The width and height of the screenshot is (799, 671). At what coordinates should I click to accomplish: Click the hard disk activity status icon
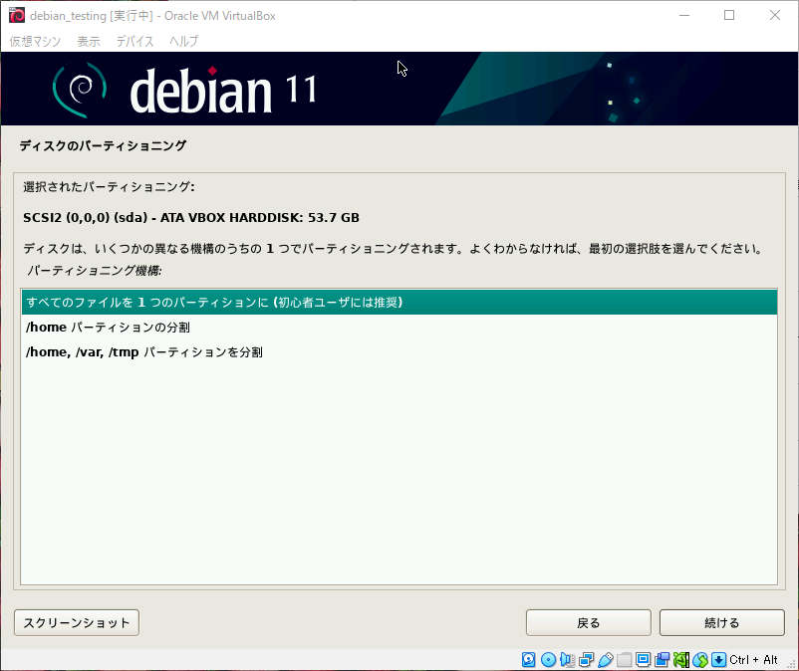[x=529, y=660]
